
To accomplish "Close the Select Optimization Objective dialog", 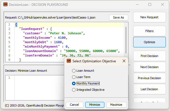I will 124,61.
